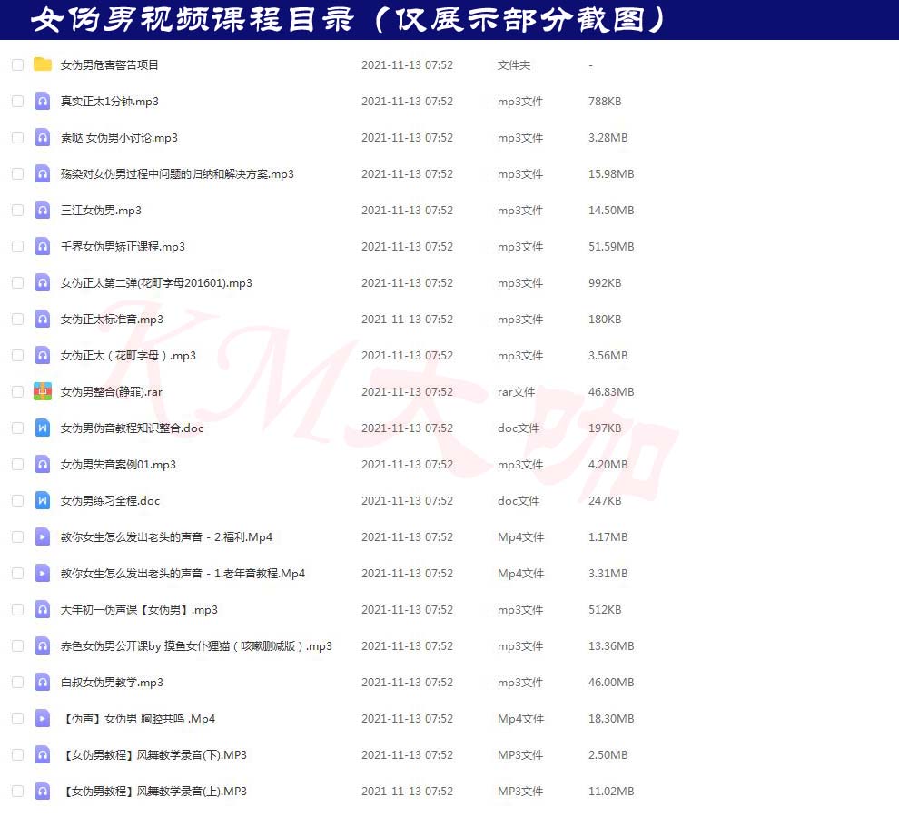This screenshot has height=817, width=899.
Task: Click the audio icon for 千界女伪男矫正课程.mp3
Action: pos(43,246)
